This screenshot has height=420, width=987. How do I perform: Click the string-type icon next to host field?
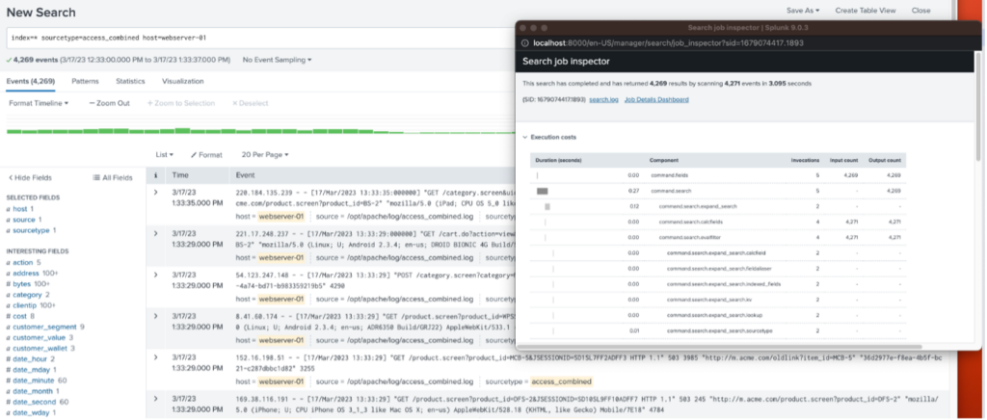point(9,209)
